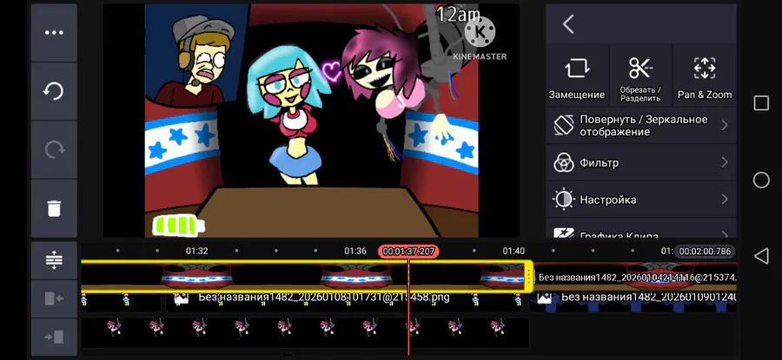This screenshot has height=360, width=782.
Task: Jump to clip end icon
Action: (54, 337)
